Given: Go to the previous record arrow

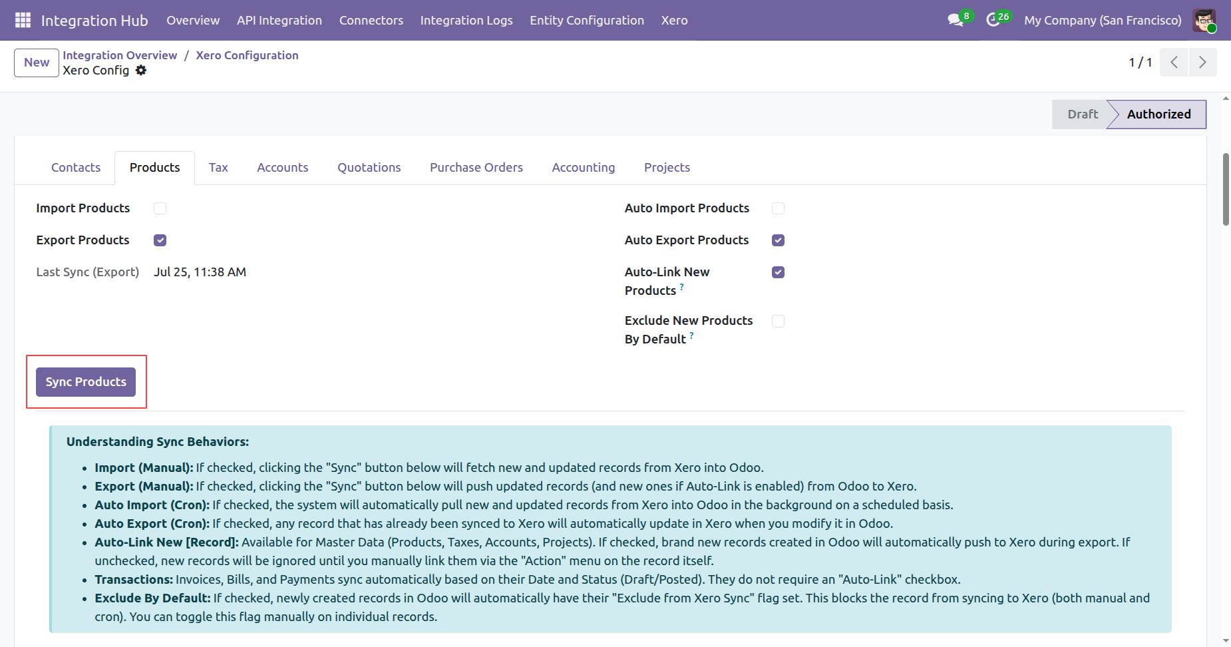Looking at the screenshot, I should pos(1174,63).
